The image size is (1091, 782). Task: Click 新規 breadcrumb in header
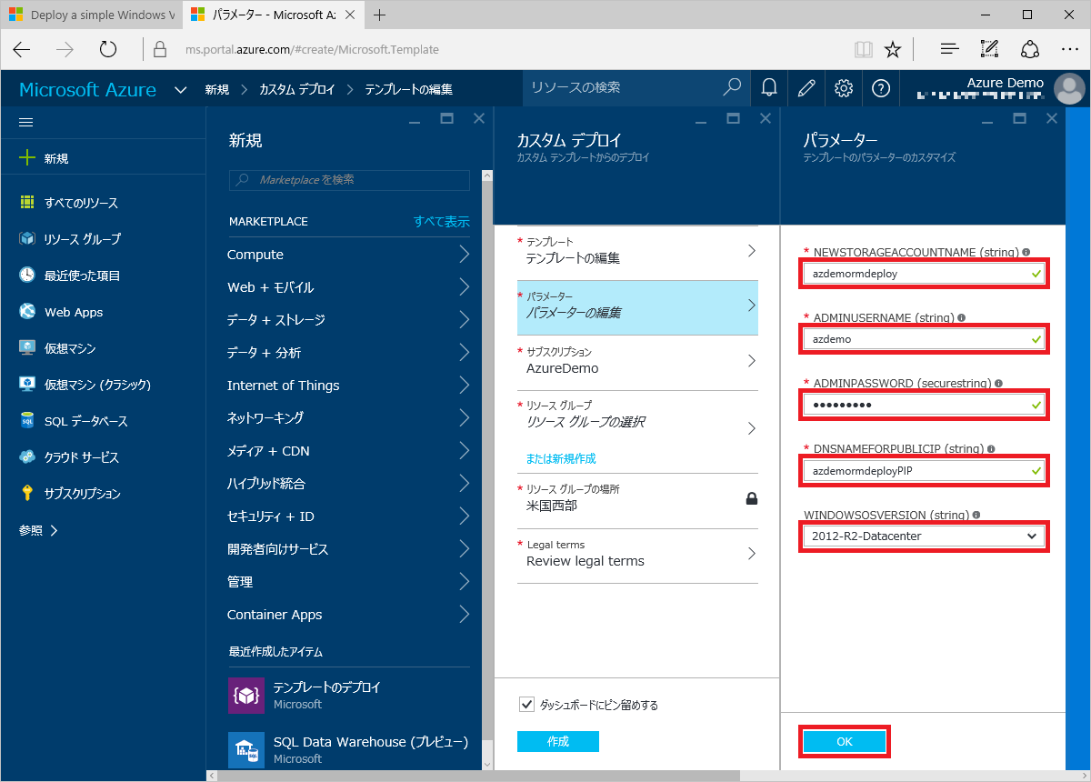[216, 89]
